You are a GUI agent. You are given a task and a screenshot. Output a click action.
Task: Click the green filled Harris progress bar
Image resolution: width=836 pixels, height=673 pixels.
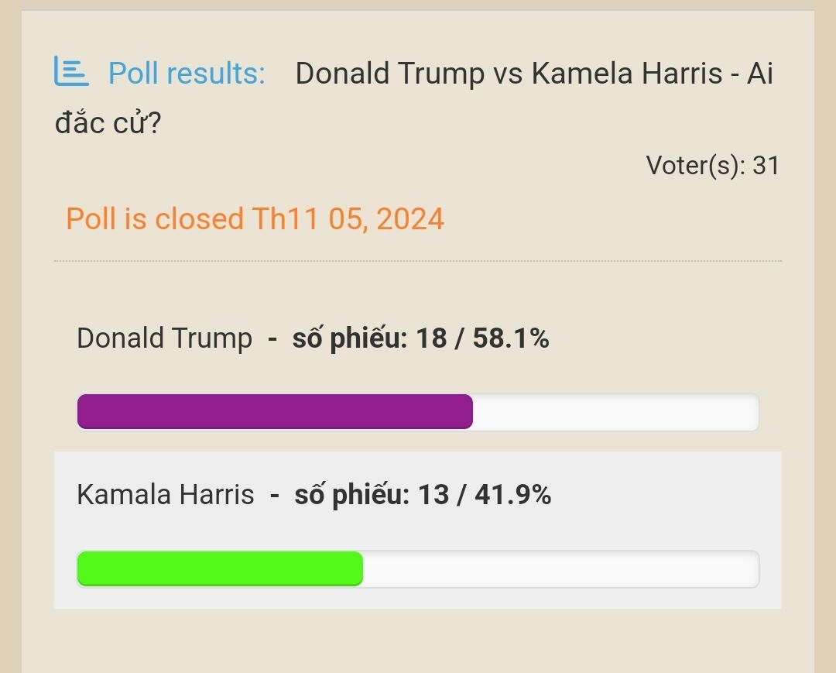(220, 568)
